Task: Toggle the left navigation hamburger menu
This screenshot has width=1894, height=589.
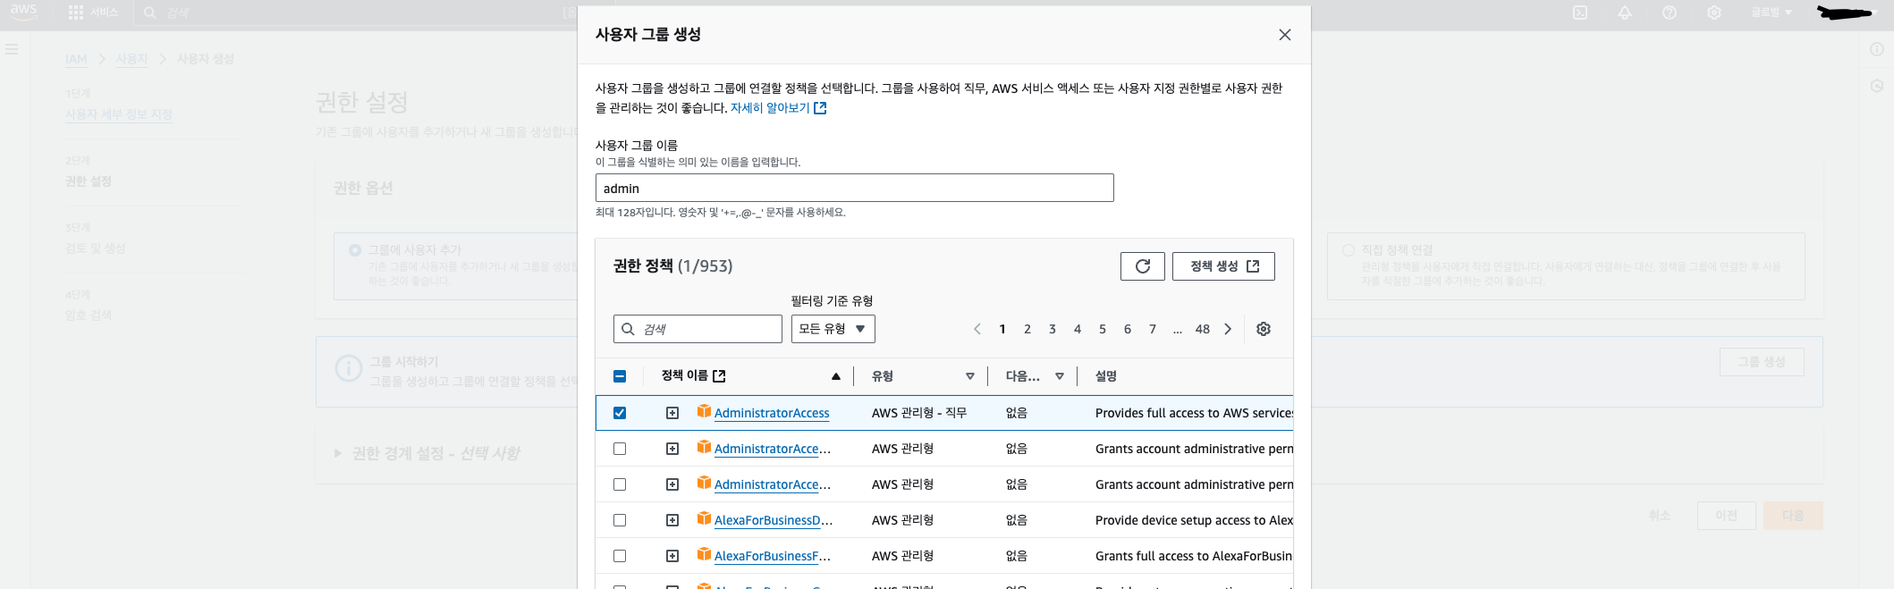Action: click(12, 49)
